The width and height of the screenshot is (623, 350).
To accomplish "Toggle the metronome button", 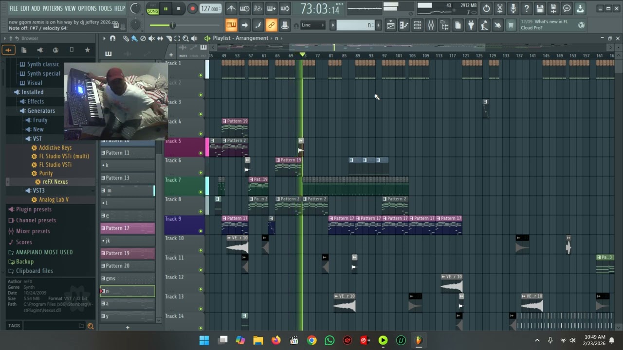I will (232, 8).
